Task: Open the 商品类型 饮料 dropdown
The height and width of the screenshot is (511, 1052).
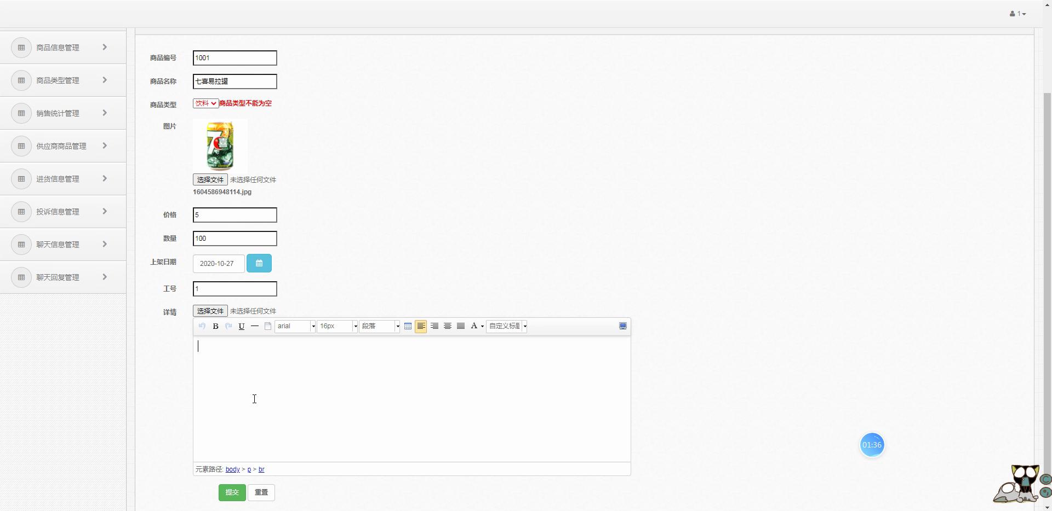Action: [x=205, y=103]
